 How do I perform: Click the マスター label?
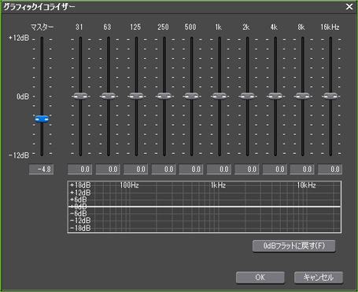pyautogui.click(x=42, y=27)
